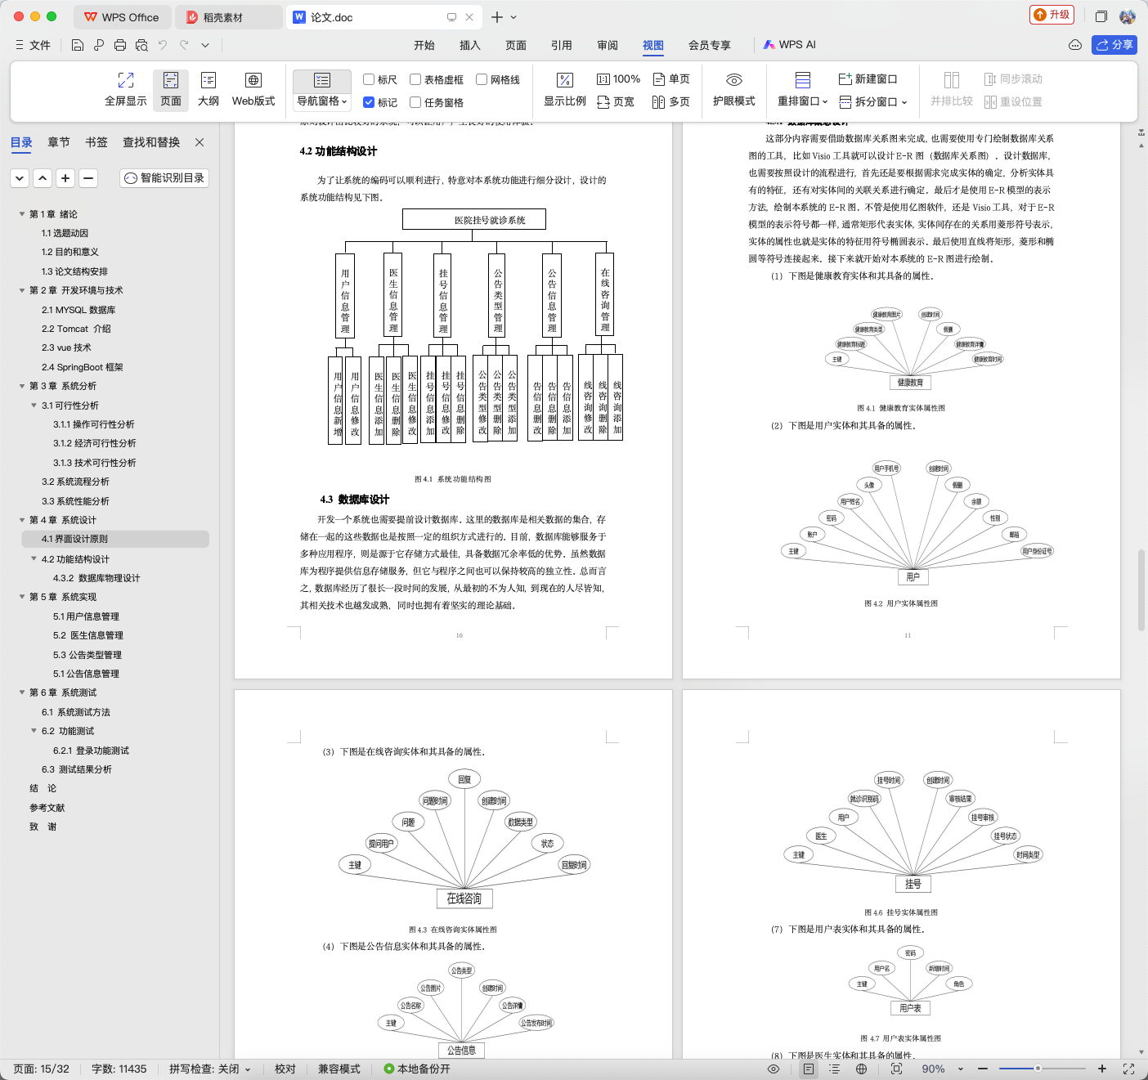This screenshot has height=1080, width=1148.
Task: Click the Save icon in quick toolbar
Action: [x=78, y=45]
